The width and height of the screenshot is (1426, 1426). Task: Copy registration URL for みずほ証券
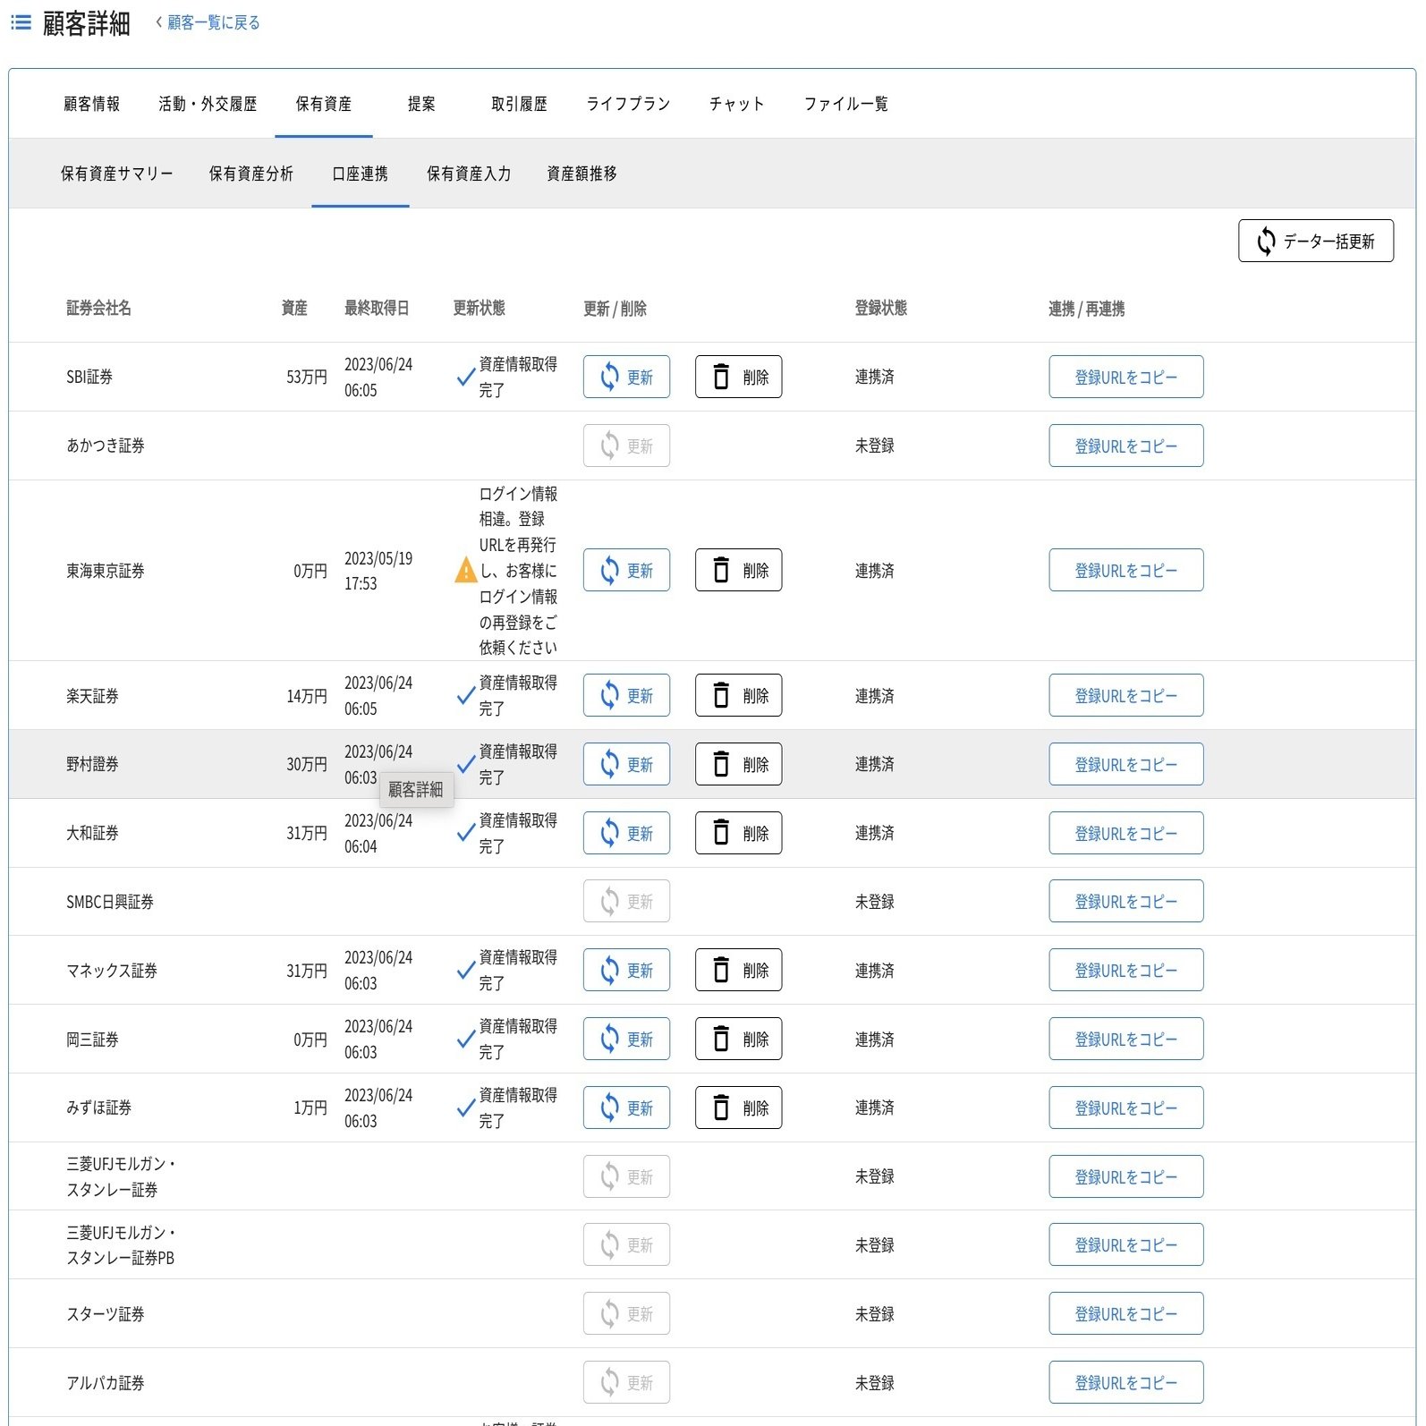tap(1125, 1108)
